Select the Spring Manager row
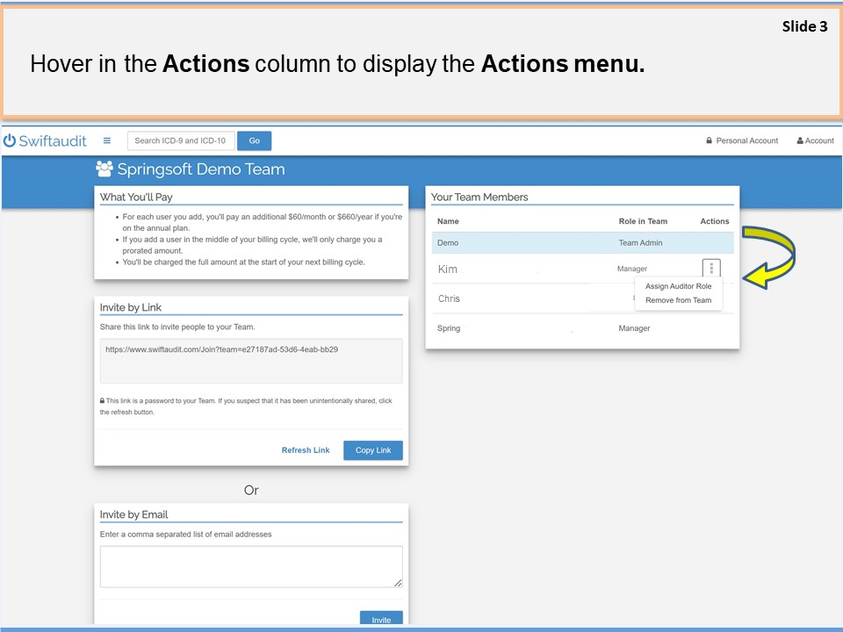The height and width of the screenshot is (632, 843). 581,328
